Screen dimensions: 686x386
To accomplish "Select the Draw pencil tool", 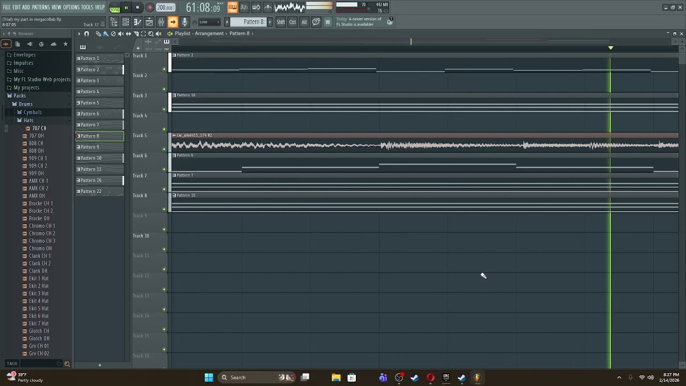I will click(98, 34).
